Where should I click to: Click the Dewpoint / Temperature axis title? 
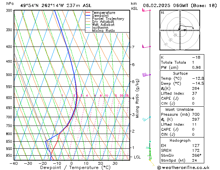(75, 168)
